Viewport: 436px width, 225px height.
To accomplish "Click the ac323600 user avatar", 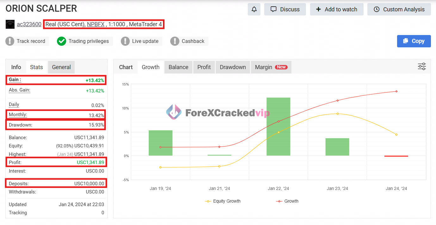I will pyautogui.click(x=10, y=24).
